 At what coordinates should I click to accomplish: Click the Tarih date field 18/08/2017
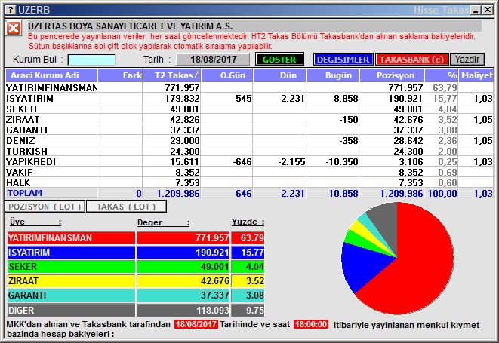pyautogui.click(x=213, y=60)
